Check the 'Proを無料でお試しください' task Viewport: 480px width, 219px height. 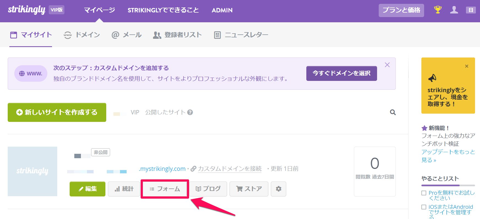click(x=424, y=193)
